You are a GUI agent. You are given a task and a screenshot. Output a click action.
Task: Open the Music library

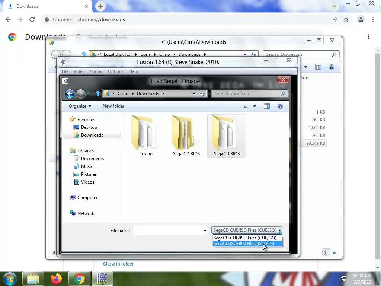click(x=87, y=166)
